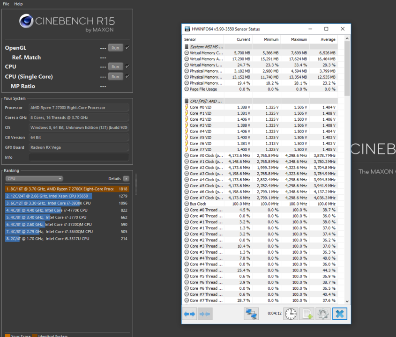Click the chip icon of CPU [#0]: AMD header

coord(187,101)
